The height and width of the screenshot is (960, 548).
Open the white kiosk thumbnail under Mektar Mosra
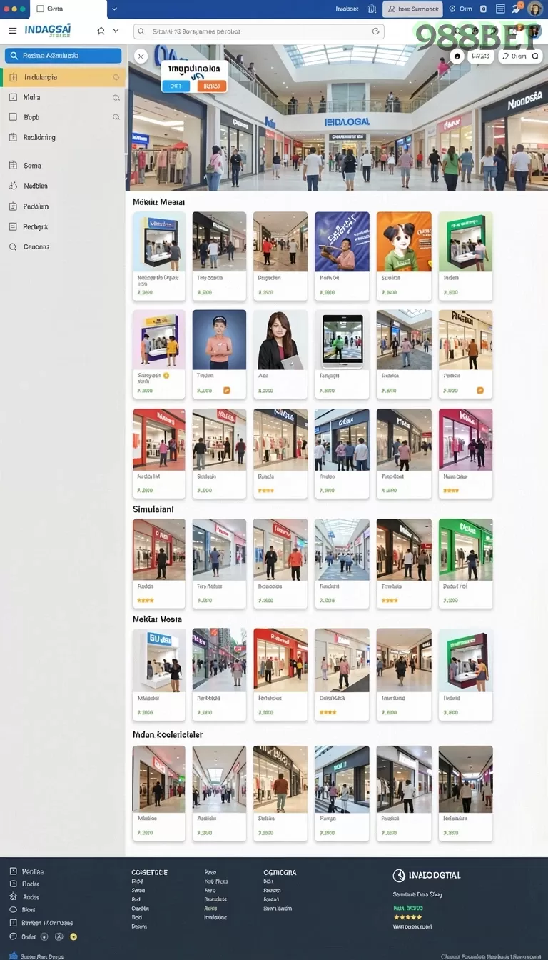click(x=158, y=660)
